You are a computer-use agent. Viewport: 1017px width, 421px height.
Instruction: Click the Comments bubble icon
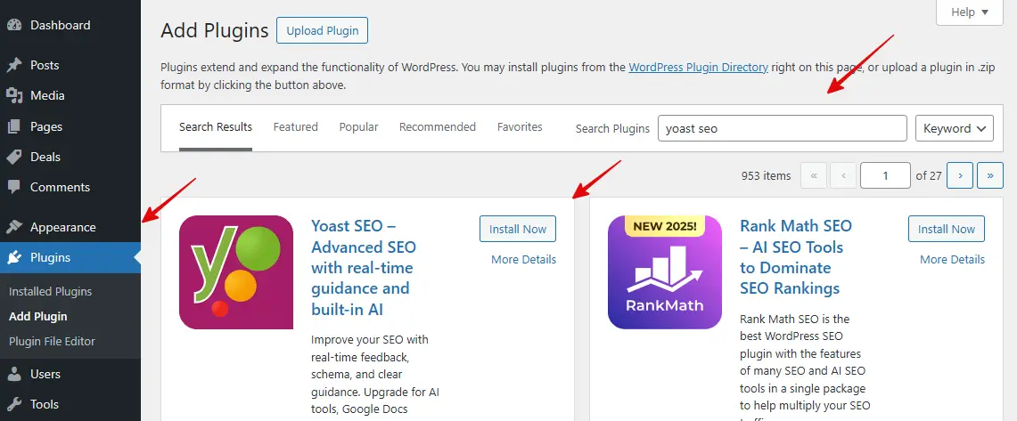click(14, 187)
